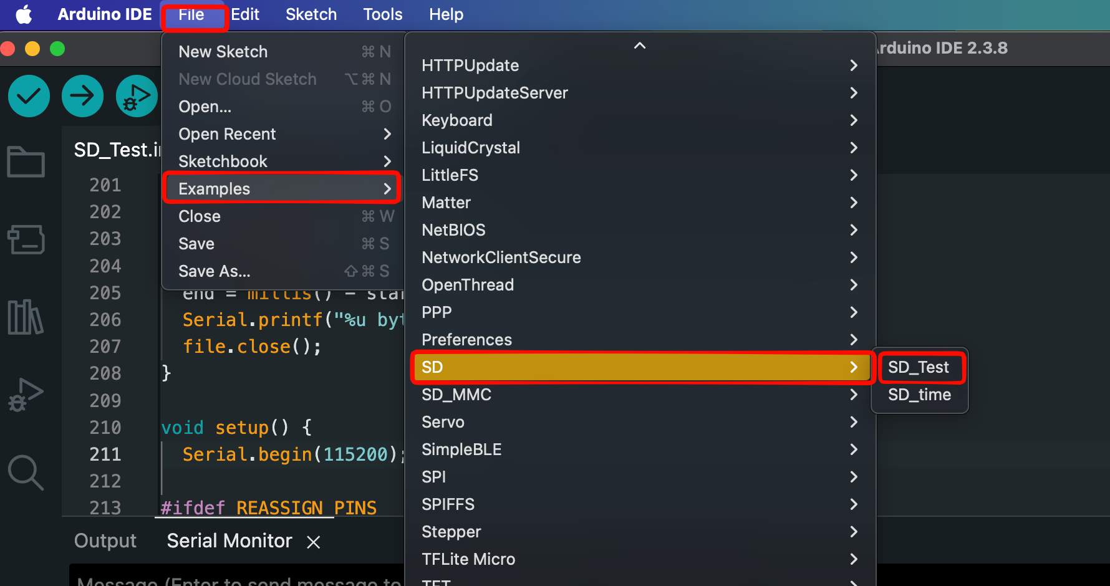This screenshot has height=586, width=1110.
Task: Open the Apple menu
Action: pyautogui.click(x=24, y=14)
